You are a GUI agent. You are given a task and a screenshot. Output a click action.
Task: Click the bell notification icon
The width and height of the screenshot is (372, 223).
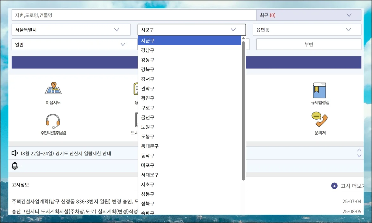15,166
